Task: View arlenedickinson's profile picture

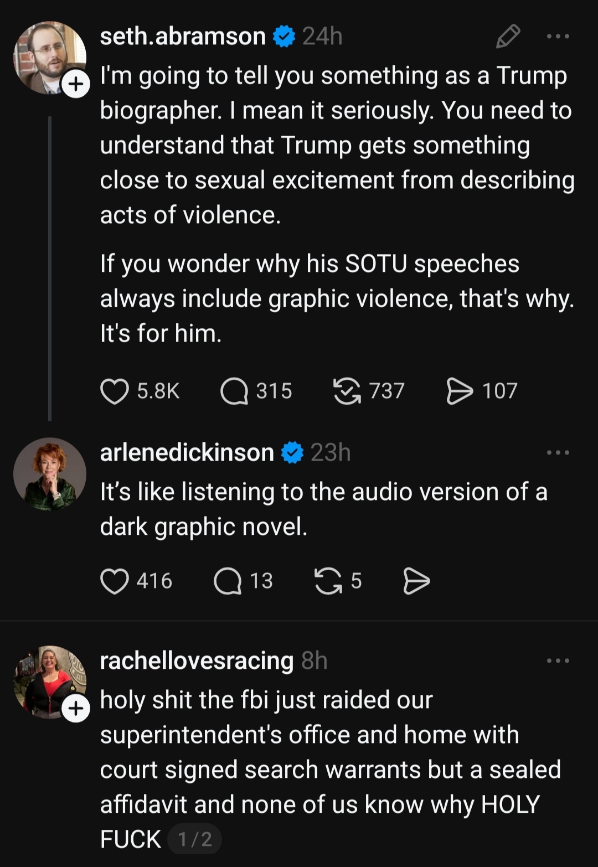Action: tap(50, 474)
